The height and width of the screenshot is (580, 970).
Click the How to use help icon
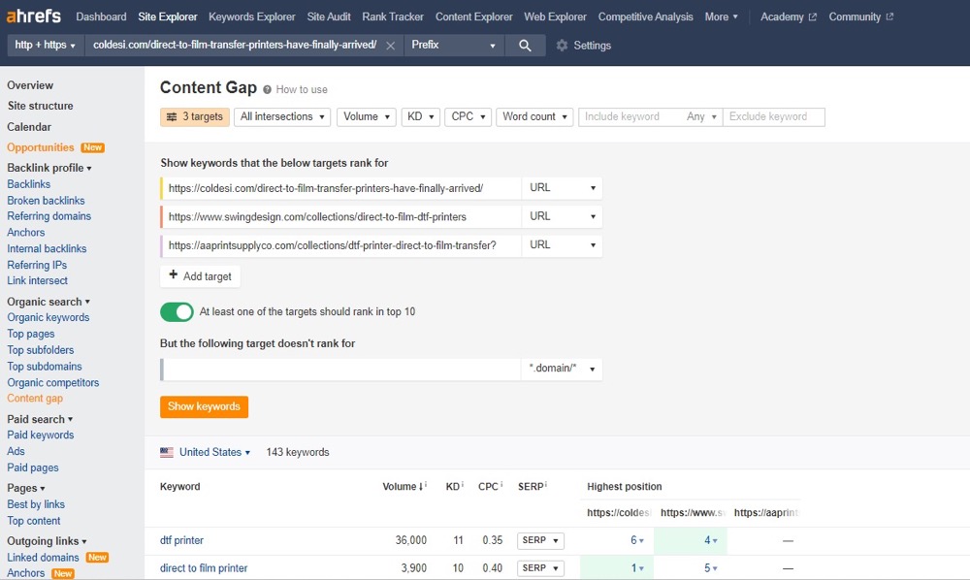[x=268, y=89]
